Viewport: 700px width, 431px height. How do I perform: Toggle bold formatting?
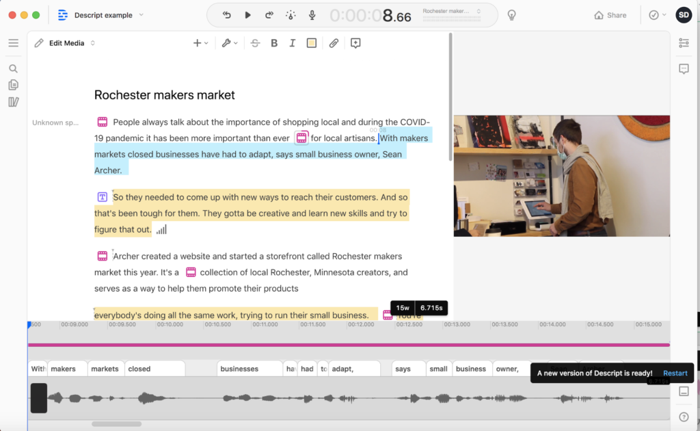pyautogui.click(x=274, y=43)
